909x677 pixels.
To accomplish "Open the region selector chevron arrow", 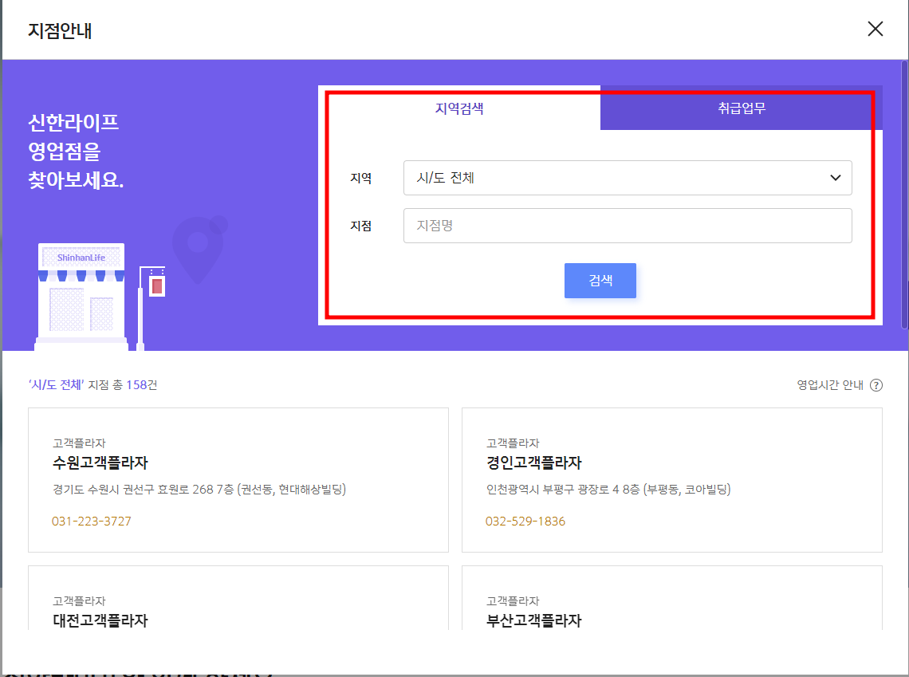I will tap(836, 178).
